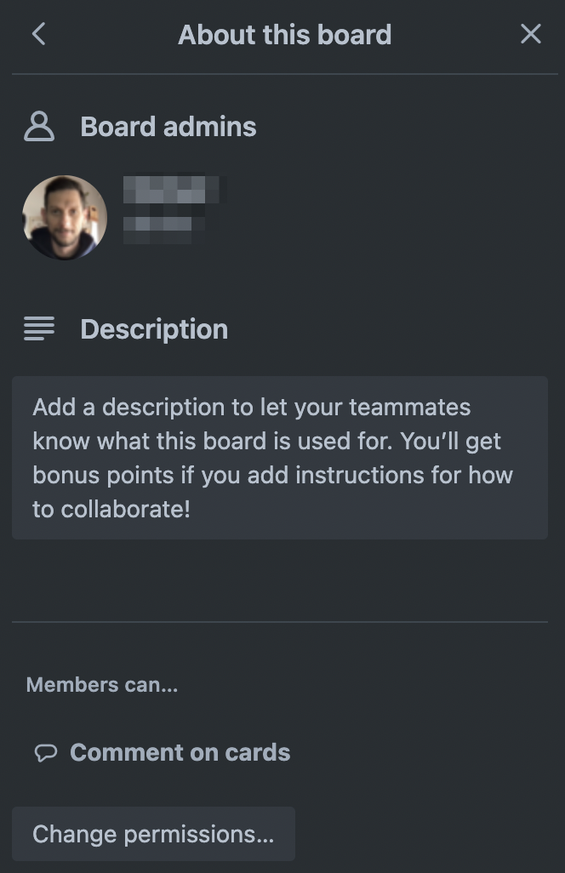Click the divider line below the header
The height and width of the screenshot is (873, 565).
(284, 73)
